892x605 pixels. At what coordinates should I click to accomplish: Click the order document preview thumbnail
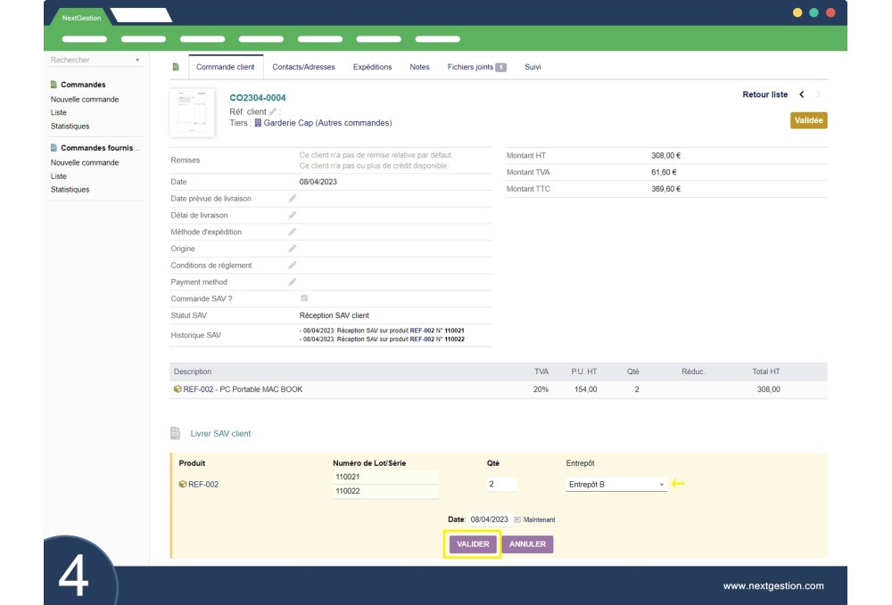tap(192, 113)
